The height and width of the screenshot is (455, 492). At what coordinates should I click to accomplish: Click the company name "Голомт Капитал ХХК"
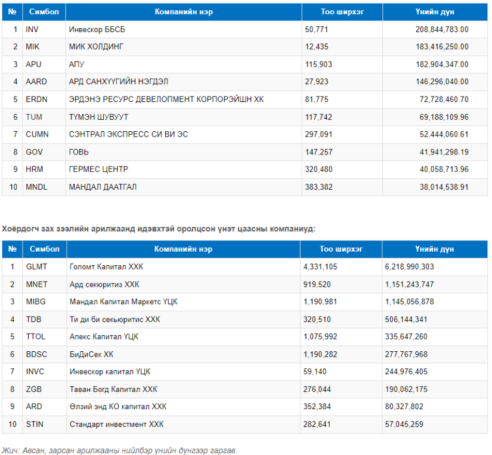(106, 267)
